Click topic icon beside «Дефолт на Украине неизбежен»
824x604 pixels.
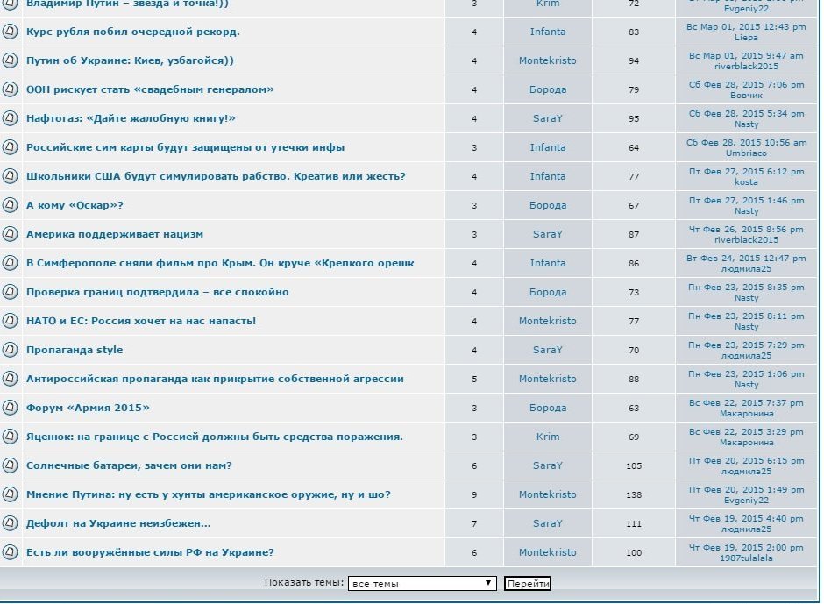click(10, 523)
